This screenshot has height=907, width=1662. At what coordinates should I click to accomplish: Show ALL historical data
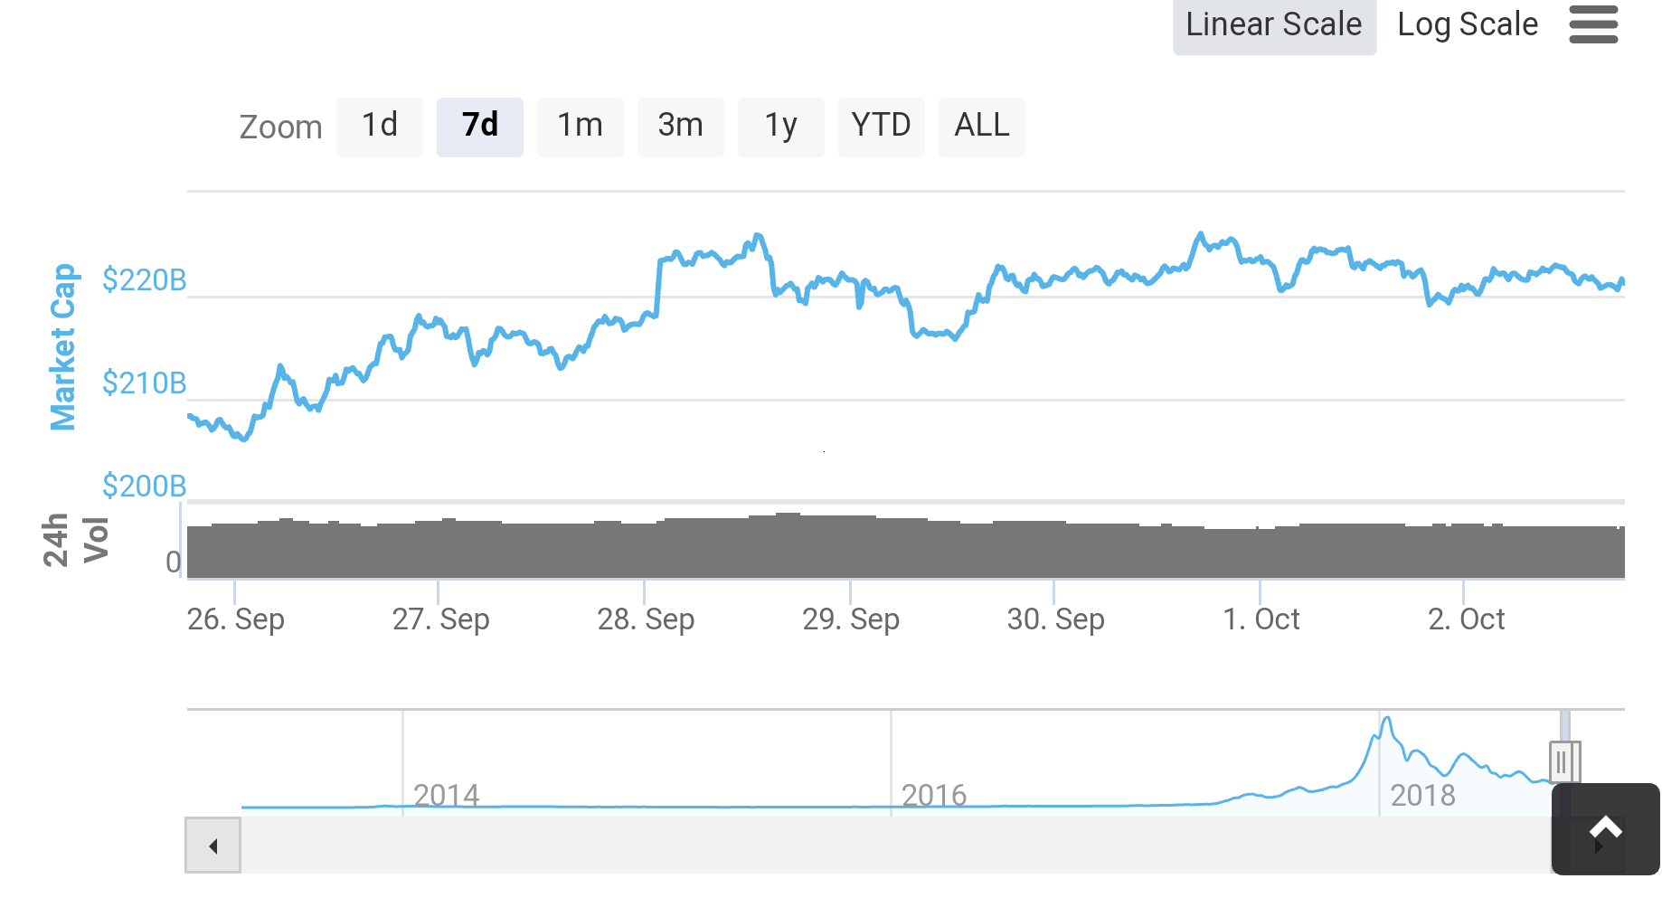tap(982, 127)
